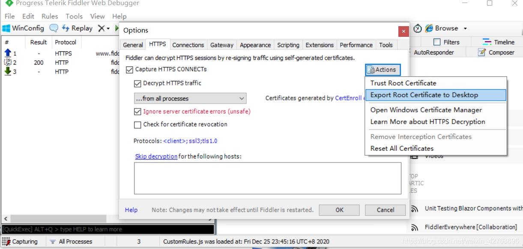
Task: Click the Result column header
Action: (39, 42)
